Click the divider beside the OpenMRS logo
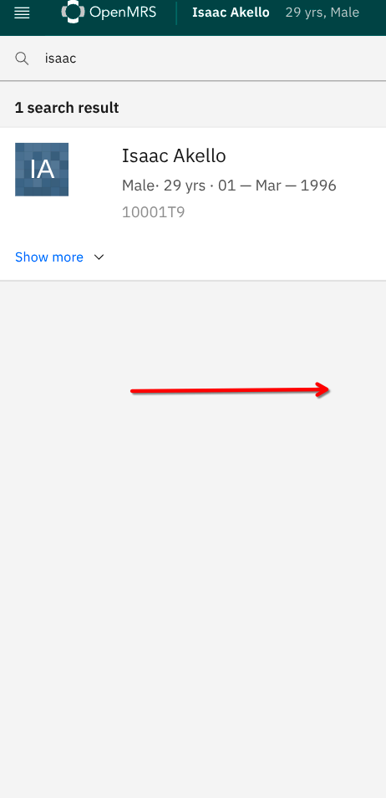 [x=176, y=13]
